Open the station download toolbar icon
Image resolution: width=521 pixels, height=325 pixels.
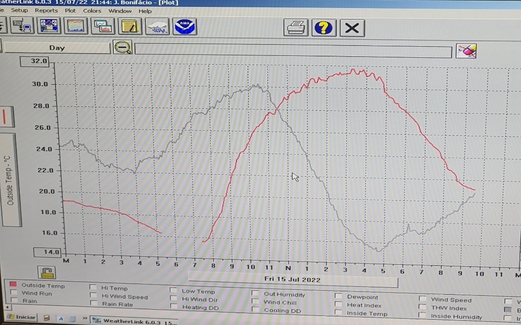[22, 26]
